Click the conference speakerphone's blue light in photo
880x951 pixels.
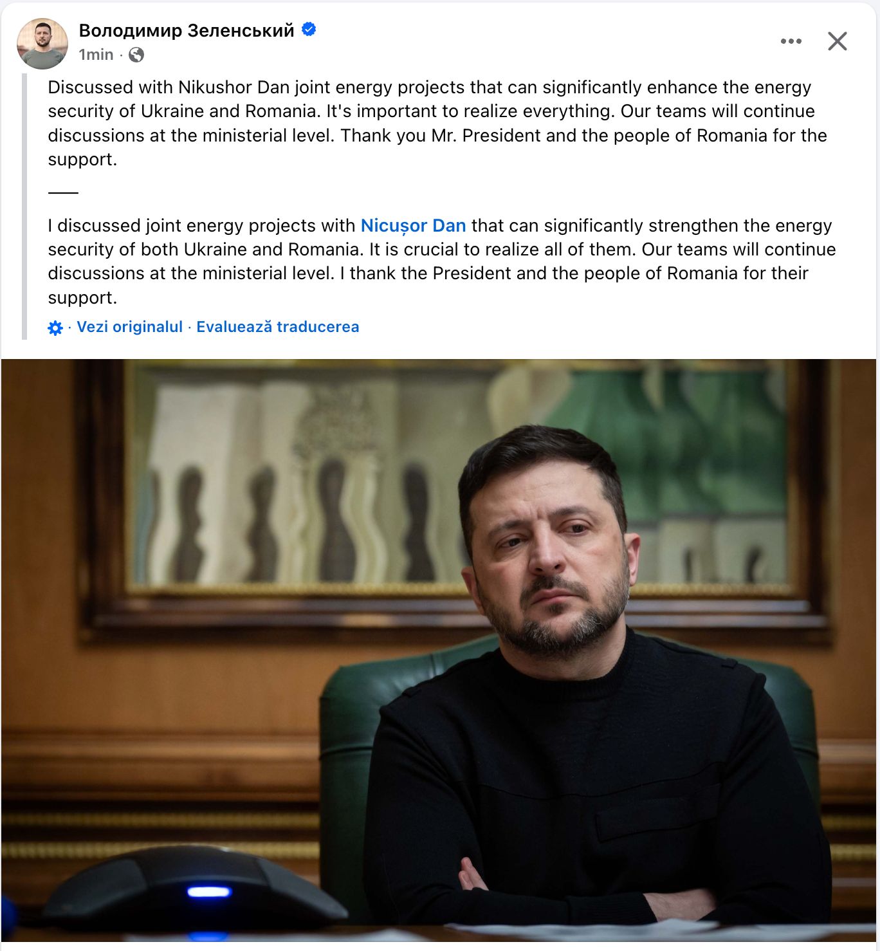tap(209, 892)
